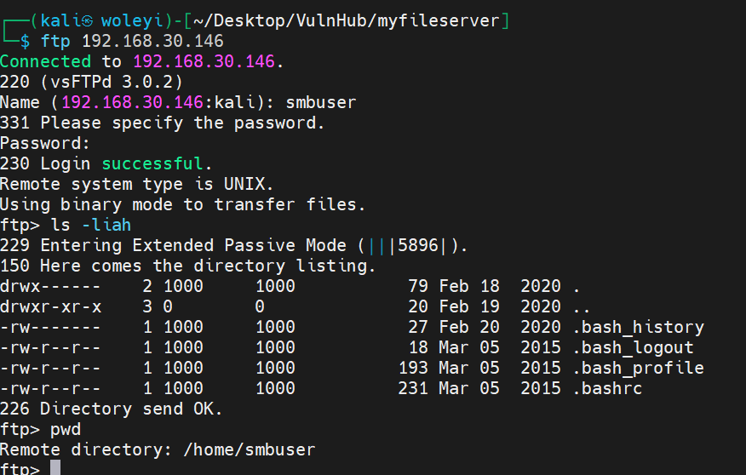The image size is (746, 475).
Task: Click the 'Remote directory: /home/smbuser' line
Action: pos(158,449)
